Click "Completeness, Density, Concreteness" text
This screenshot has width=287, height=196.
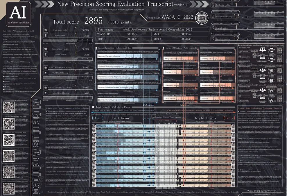166,117
